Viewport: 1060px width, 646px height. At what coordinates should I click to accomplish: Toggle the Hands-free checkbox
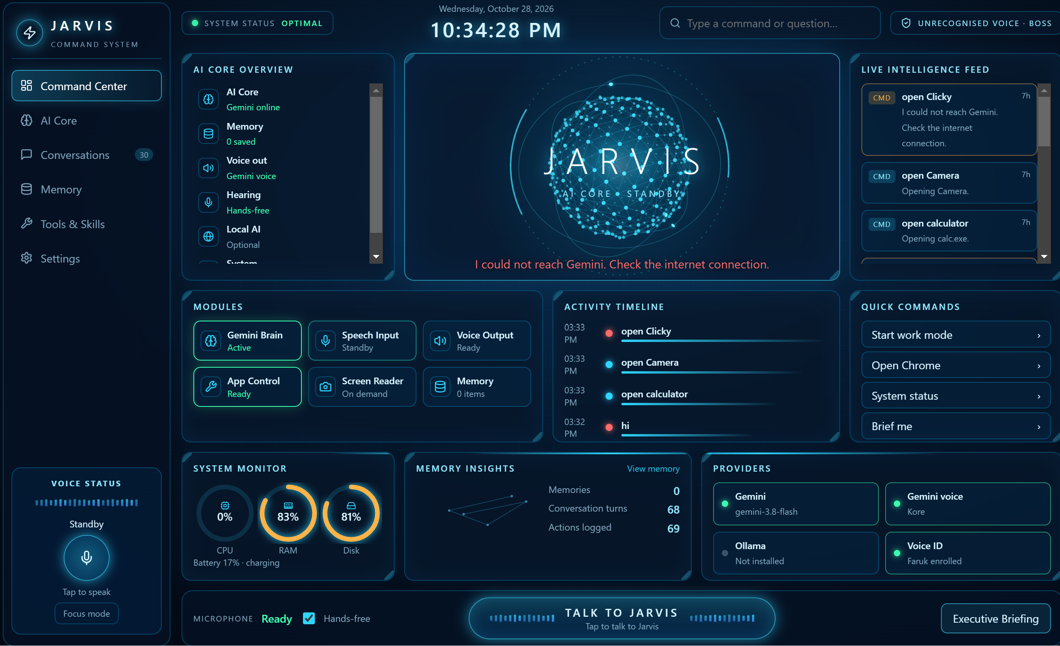click(x=309, y=618)
